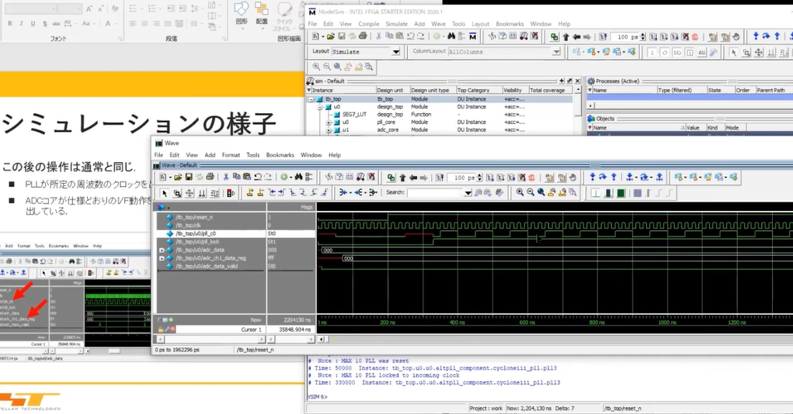Expand the adc_ch1_data_reg signal bus
Viewport: 793px width, 414px height.
(x=162, y=258)
